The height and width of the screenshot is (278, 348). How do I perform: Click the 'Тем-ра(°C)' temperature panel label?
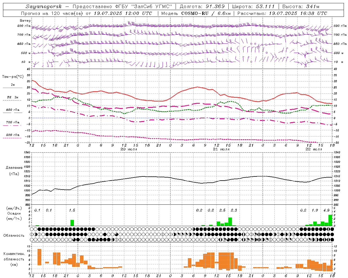pyautogui.click(x=13, y=77)
